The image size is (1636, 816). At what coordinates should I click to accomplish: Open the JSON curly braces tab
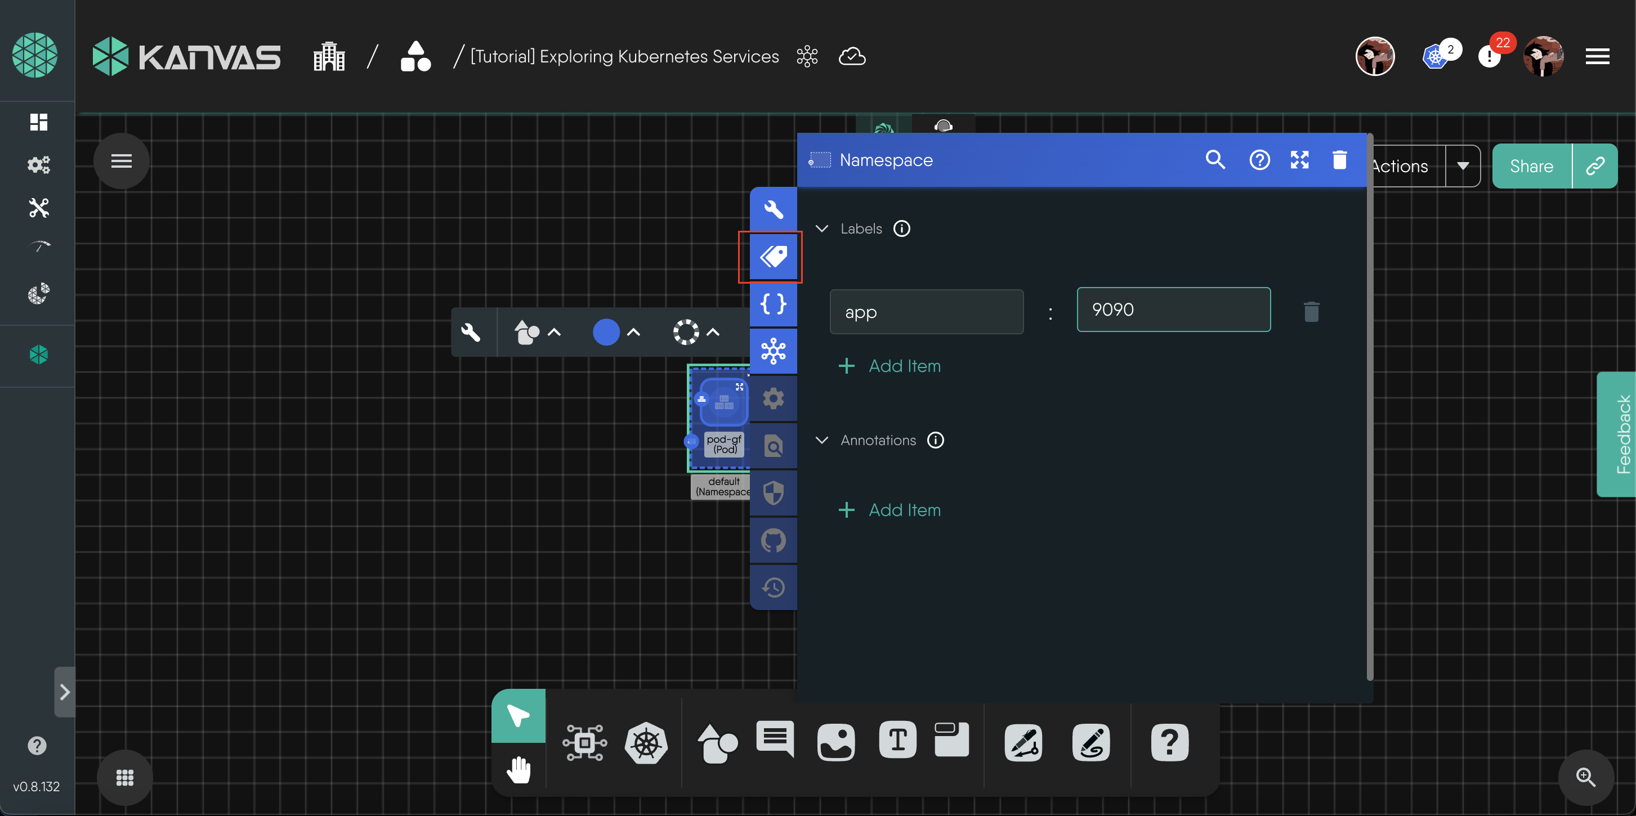[773, 304]
